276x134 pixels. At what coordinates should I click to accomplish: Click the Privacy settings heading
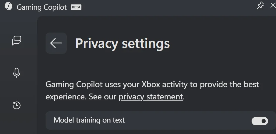(123, 43)
